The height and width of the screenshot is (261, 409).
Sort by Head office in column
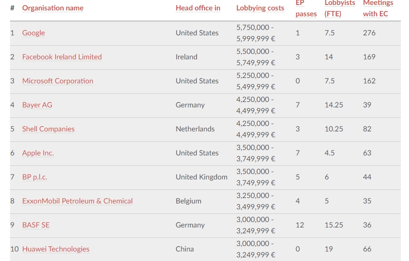click(x=198, y=8)
